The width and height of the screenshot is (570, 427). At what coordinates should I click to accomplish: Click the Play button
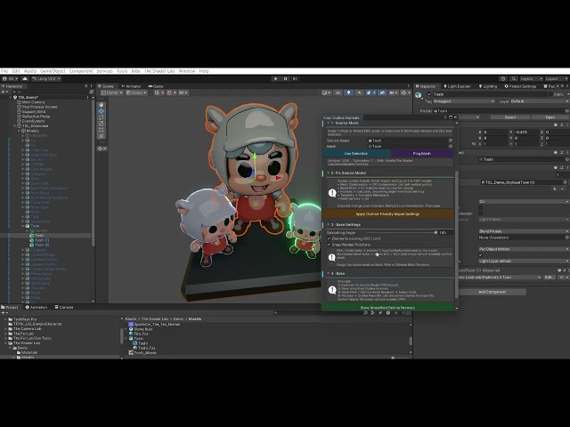tap(275, 78)
